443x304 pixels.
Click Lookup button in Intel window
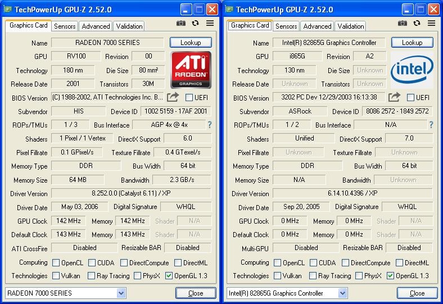(412, 43)
